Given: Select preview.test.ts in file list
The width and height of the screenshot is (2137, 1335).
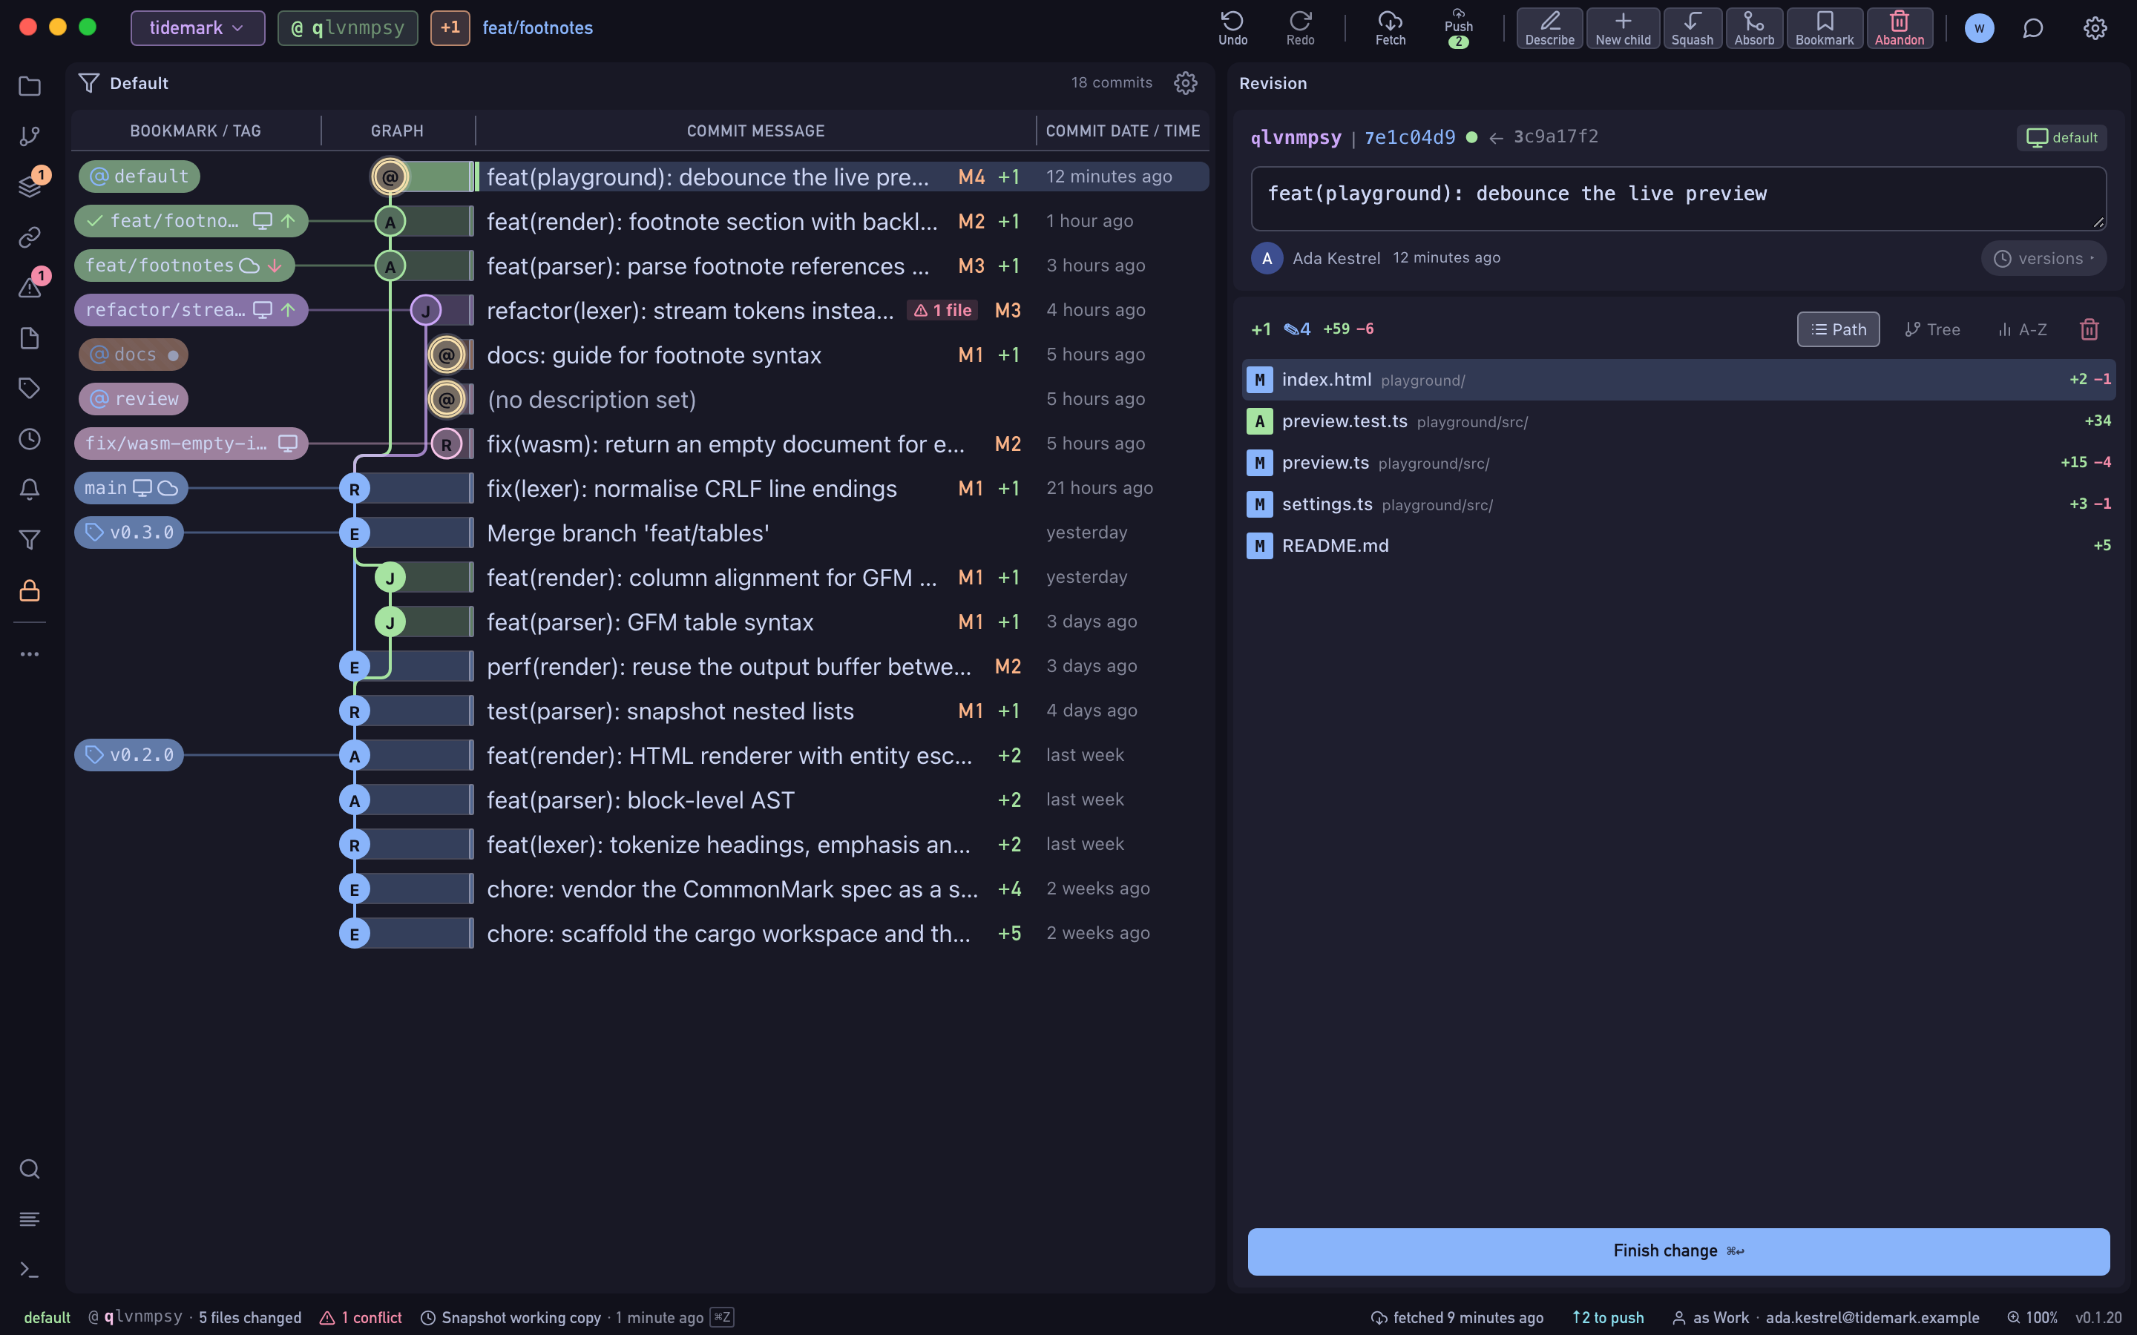Looking at the screenshot, I should point(1678,421).
